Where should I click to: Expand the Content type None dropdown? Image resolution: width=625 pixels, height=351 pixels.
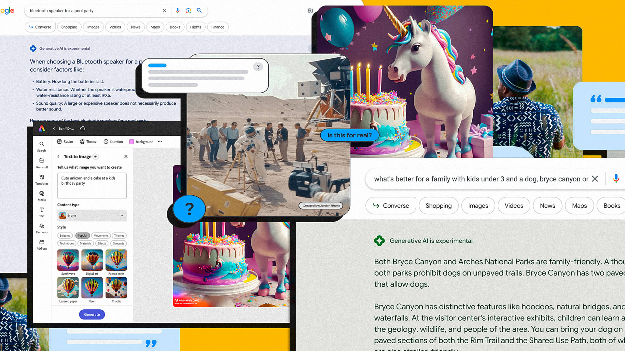pos(92,215)
